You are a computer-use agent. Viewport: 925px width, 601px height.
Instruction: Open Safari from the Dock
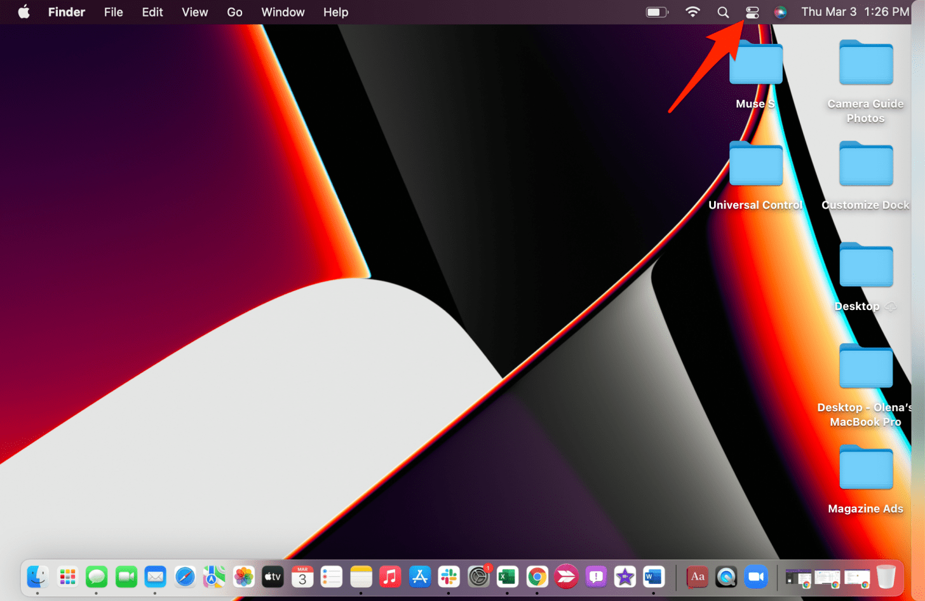pos(185,577)
